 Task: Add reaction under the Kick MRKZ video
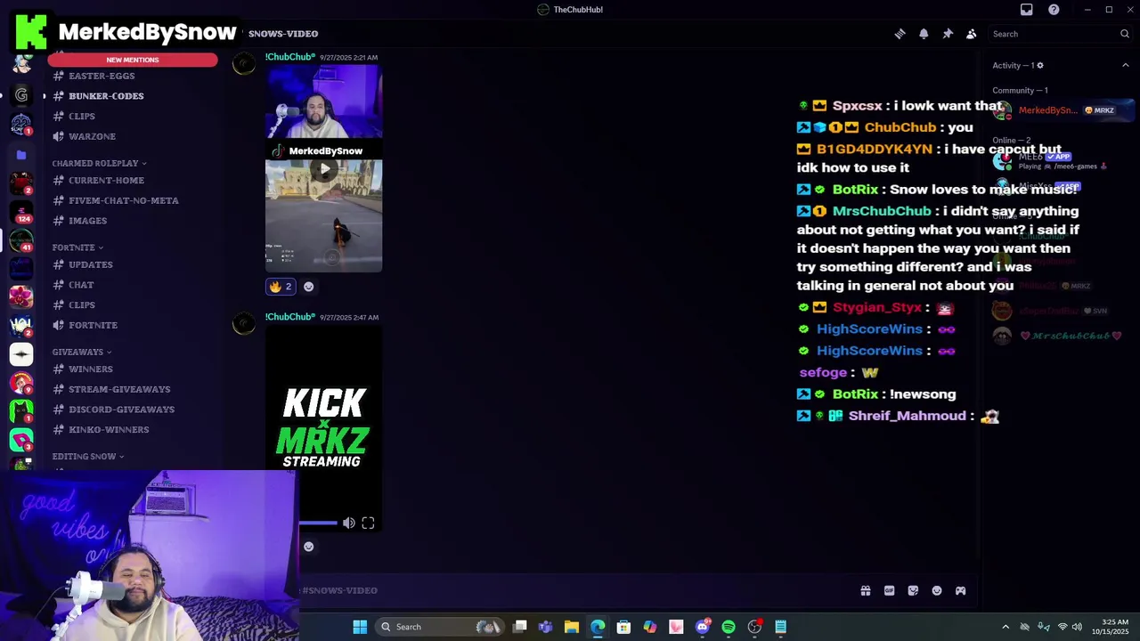tap(308, 547)
